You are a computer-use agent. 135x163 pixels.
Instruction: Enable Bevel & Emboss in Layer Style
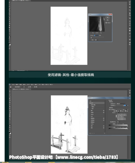(90, 105)
